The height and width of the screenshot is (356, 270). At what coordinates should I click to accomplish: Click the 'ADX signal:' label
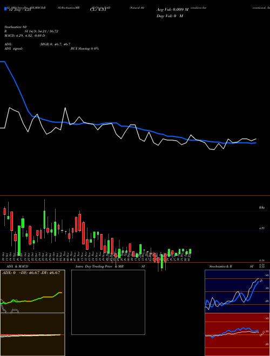coord(13,49)
